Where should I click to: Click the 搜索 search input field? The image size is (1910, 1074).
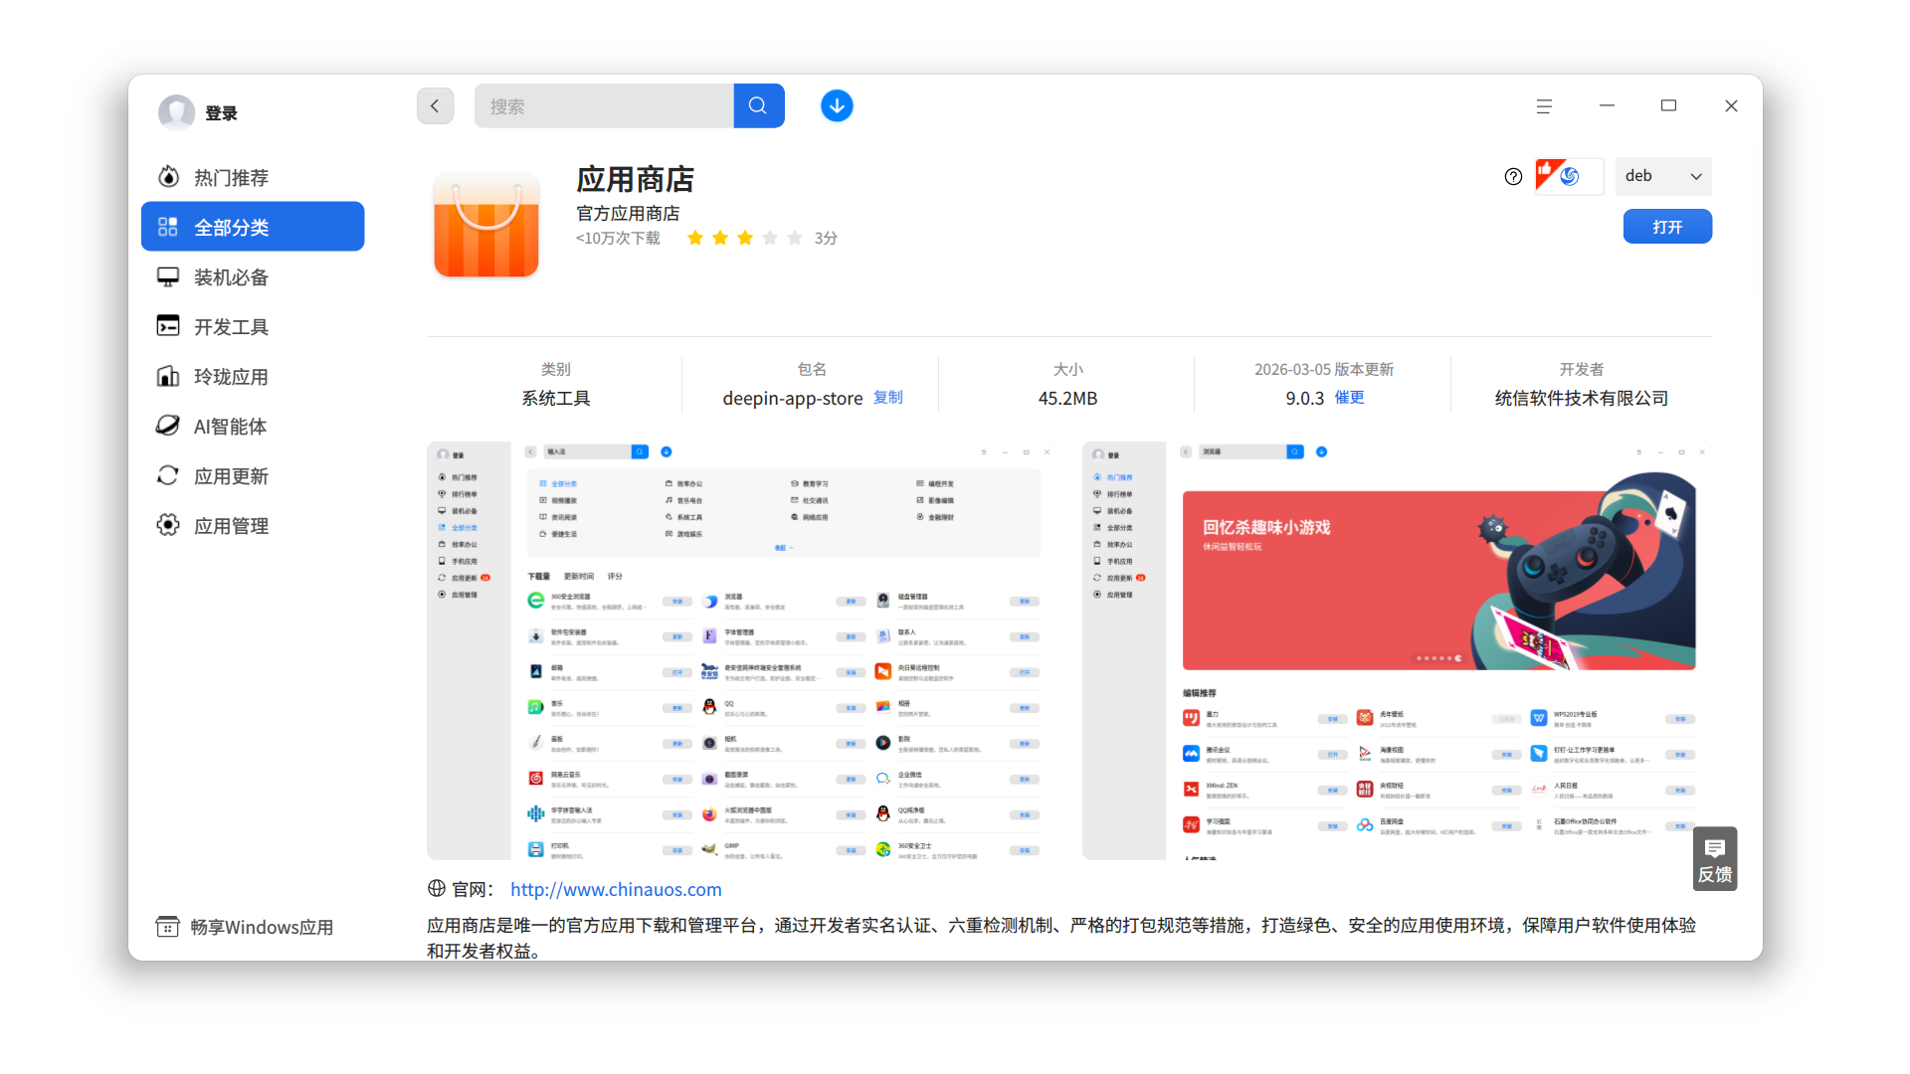[604, 105]
